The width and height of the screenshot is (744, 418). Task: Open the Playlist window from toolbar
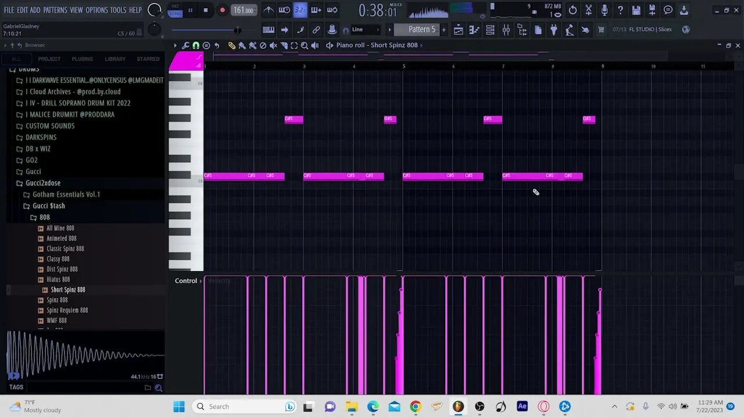[459, 30]
